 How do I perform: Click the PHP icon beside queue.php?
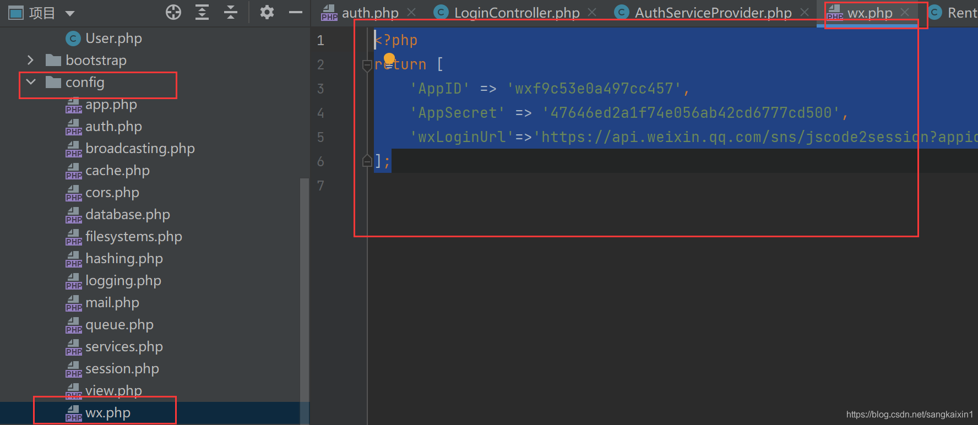[x=73, y=325]
